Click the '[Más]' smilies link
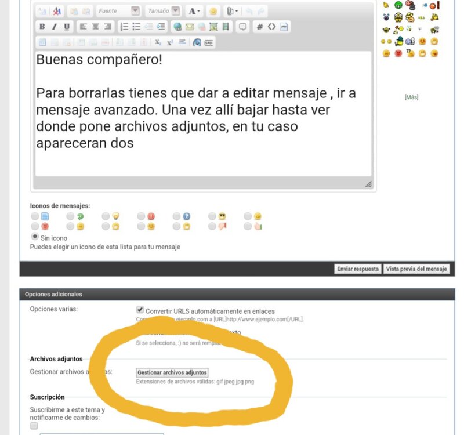 click(411, 97)
